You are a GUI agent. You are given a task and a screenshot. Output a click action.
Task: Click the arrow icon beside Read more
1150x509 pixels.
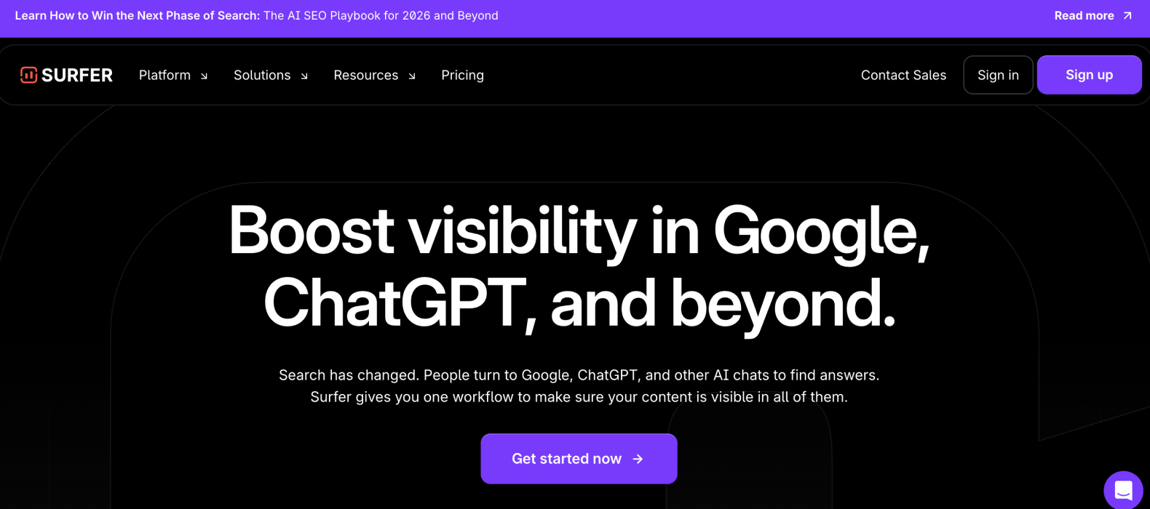pos(1127,15)
